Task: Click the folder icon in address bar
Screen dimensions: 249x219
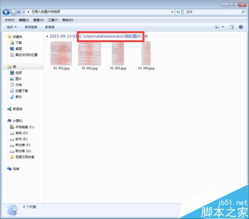Action: pyautogui.click(x=23, y=12)
